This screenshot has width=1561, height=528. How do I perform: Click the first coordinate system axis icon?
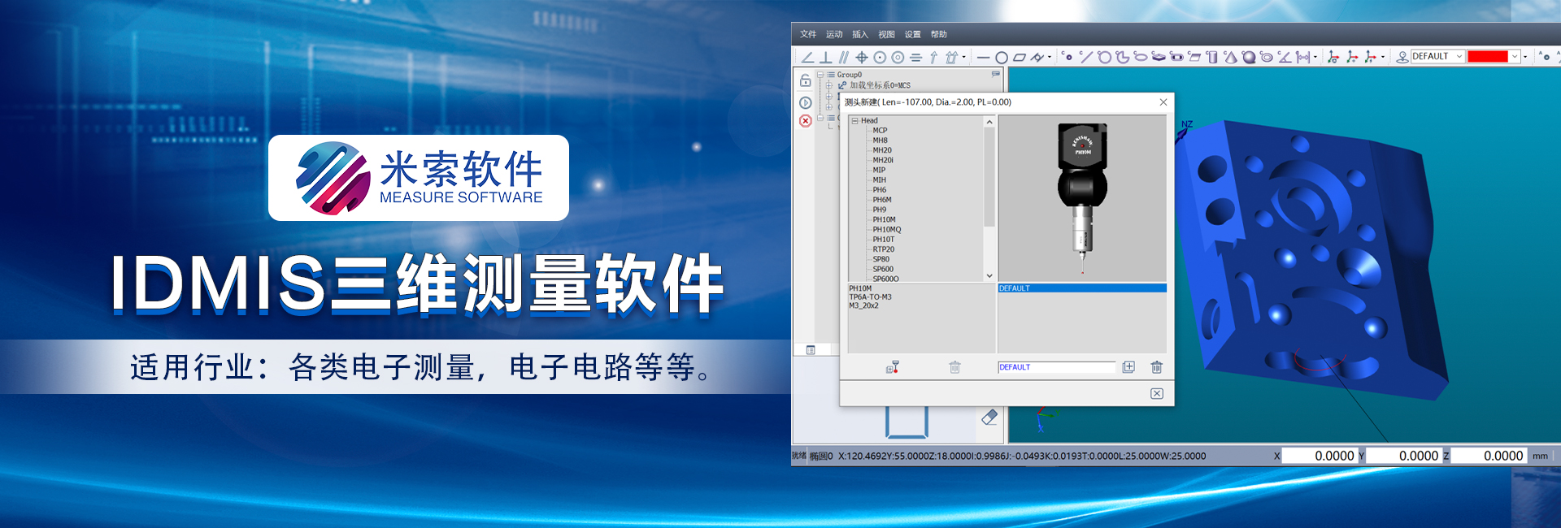point(1333,57)
